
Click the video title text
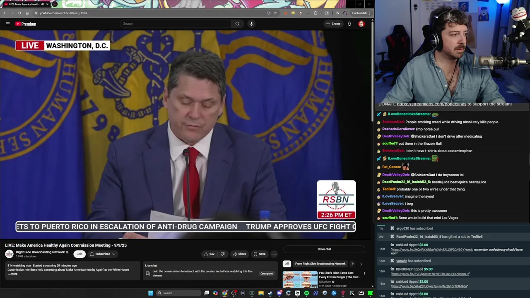click(66, 245)
